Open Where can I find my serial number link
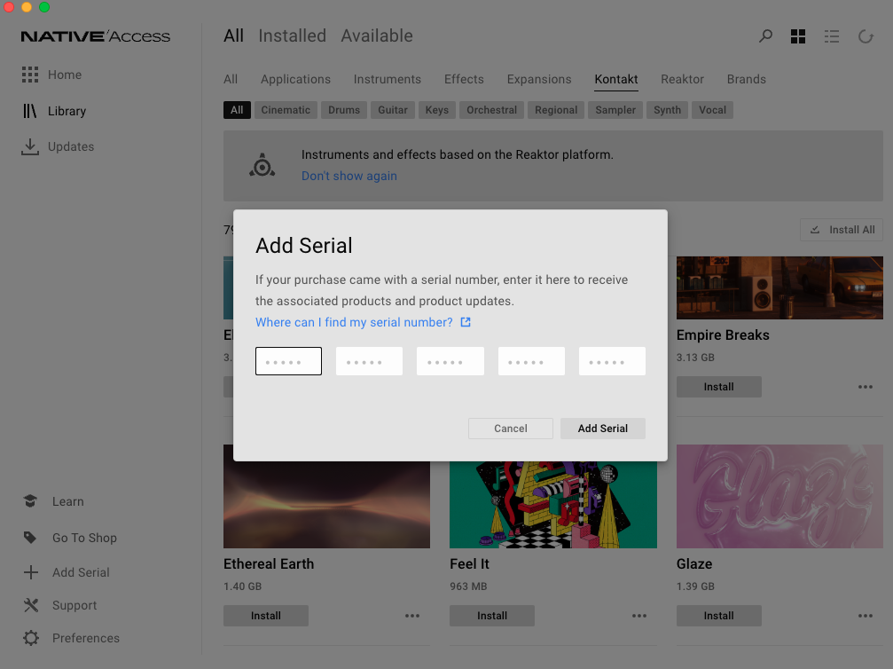The image size is (893, 669). [354, 323]
